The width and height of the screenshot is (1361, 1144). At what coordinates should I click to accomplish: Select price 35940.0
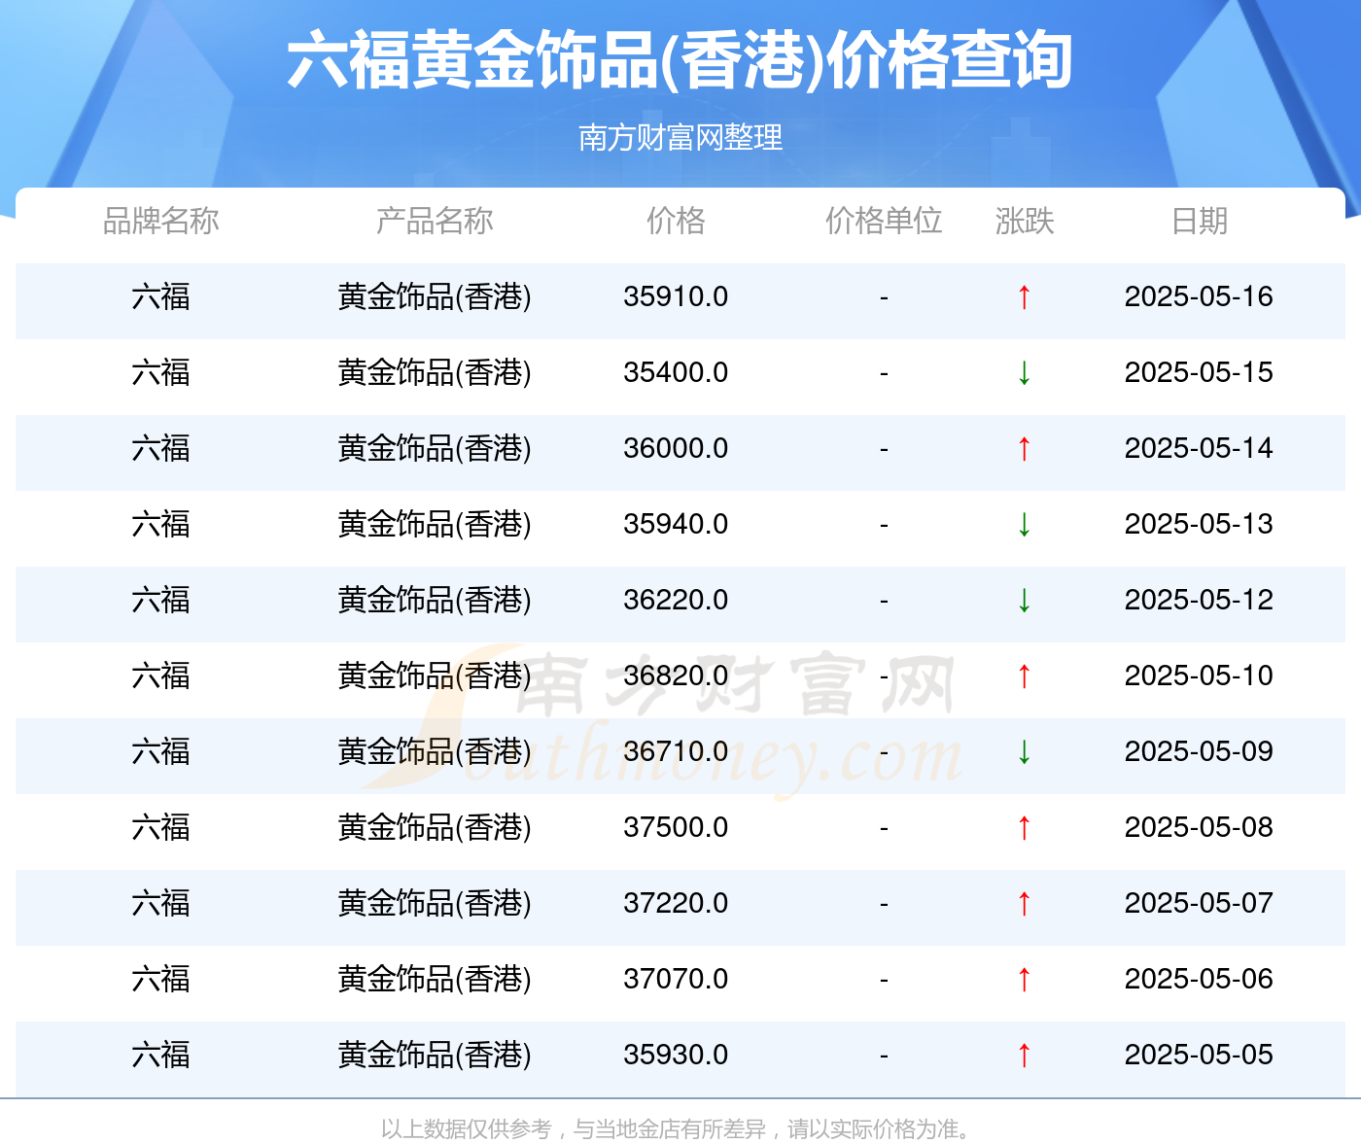coord(676,524)
